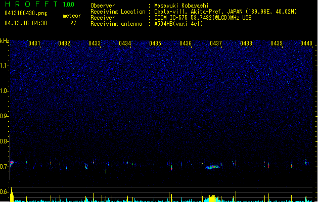Screen dimensions: 318x202
Task: Click the date stamp 04.12.16 04:30
Action: [26, 23]
